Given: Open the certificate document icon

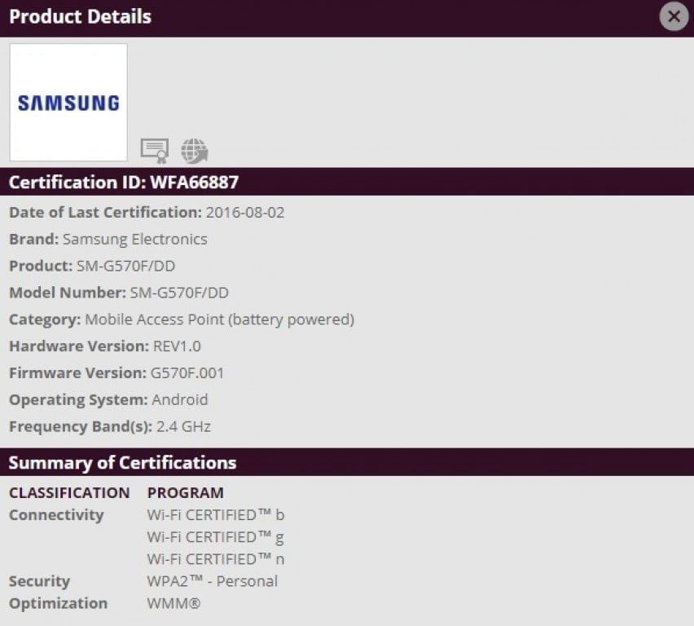Looking at the screenshot, I should tap(154, 150).
